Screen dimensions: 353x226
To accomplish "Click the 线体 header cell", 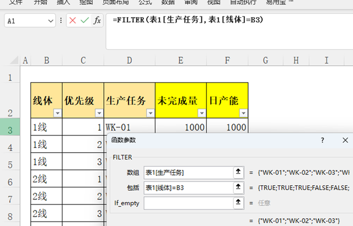I will point(46,100).
